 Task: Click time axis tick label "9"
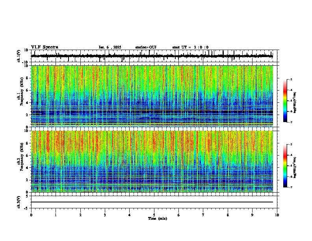(x=252, y=215)
